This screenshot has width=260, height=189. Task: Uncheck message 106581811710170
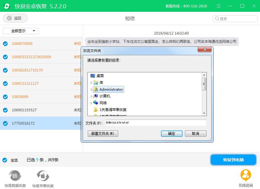pos(5,70)
